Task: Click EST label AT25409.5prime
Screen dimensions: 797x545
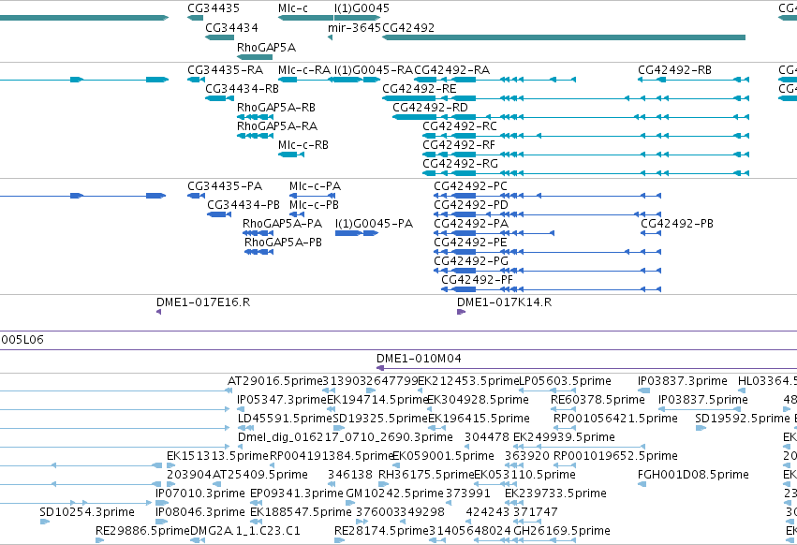Action: click(260, 475)
